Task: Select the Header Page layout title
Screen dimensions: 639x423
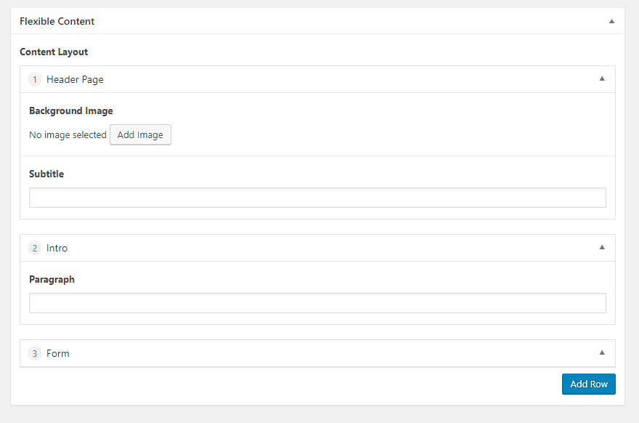Action: (75, 79)
